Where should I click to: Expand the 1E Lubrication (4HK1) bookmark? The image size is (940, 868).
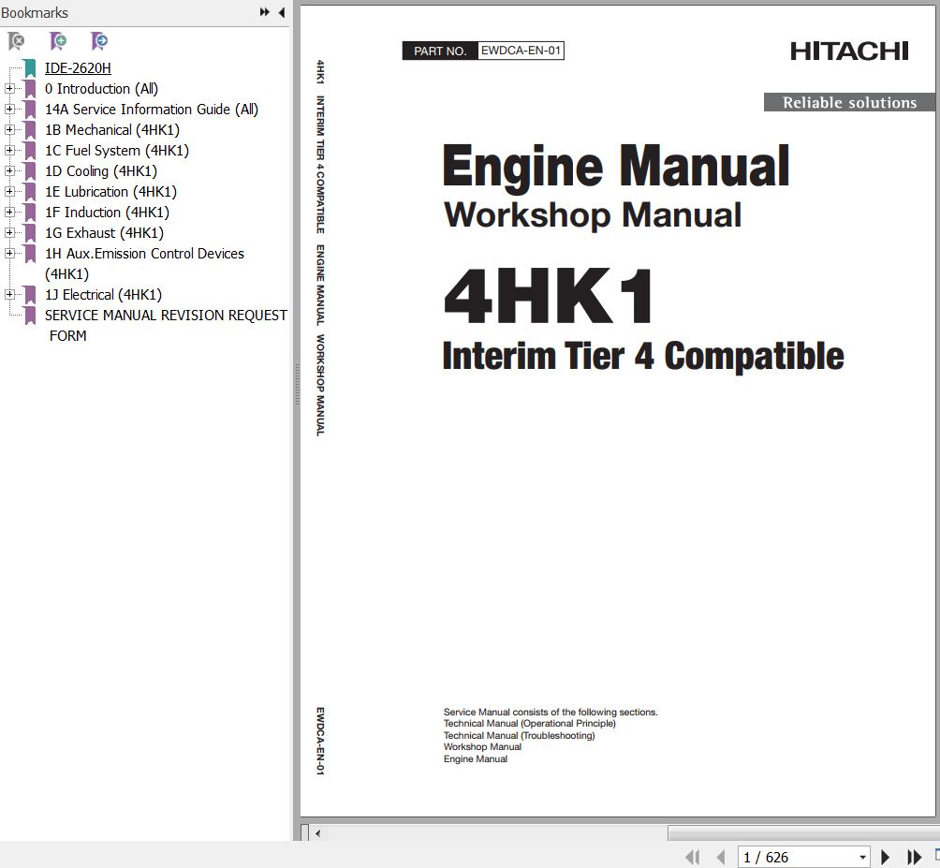(x=9, y=192)
